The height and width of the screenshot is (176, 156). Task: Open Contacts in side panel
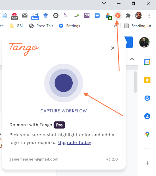click(147, 116)
